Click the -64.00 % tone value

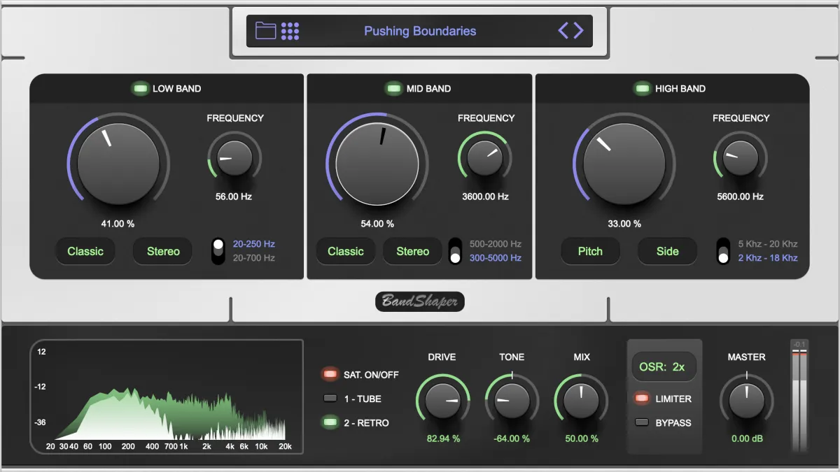(x=511, y=438)
